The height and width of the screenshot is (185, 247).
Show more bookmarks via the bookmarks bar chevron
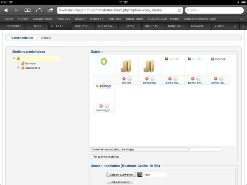[x=241, y=19]
